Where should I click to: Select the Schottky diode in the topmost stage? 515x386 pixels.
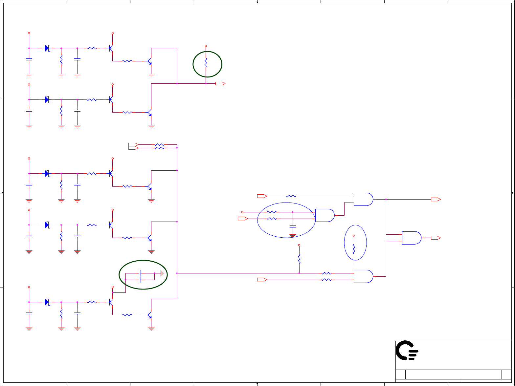click(x=47, y=48)
